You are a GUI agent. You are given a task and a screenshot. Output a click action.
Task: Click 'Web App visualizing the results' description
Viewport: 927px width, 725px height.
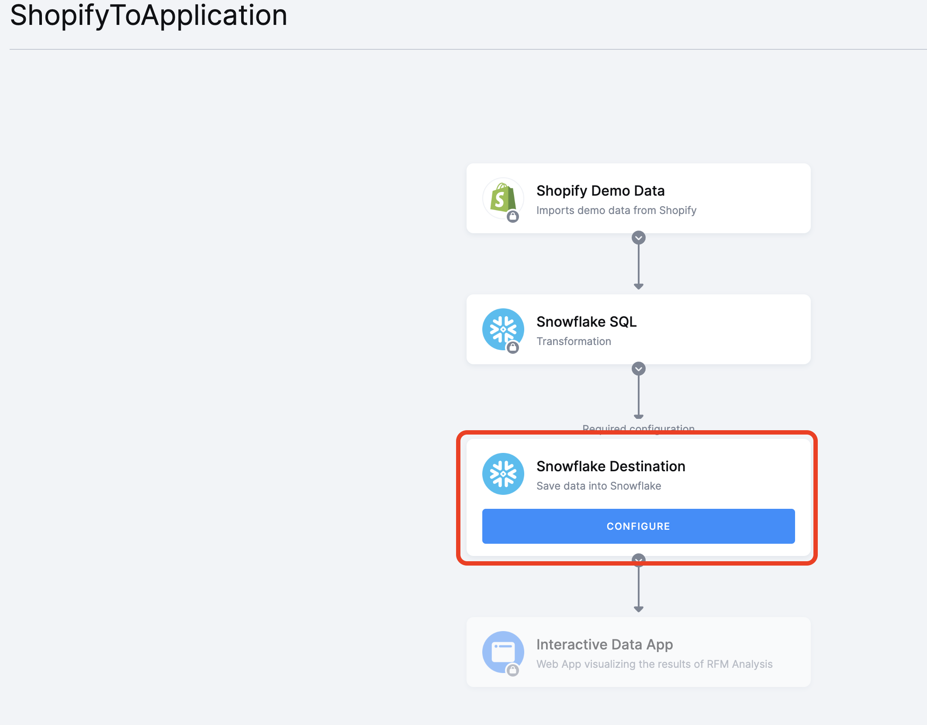[x=654, y=664]
